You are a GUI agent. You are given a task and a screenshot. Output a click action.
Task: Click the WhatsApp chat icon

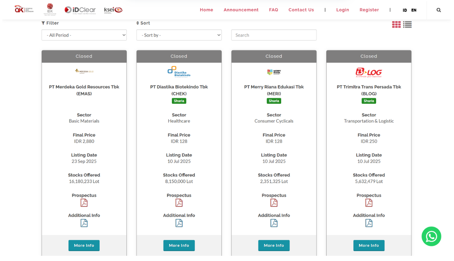click(x=431, y=237)
